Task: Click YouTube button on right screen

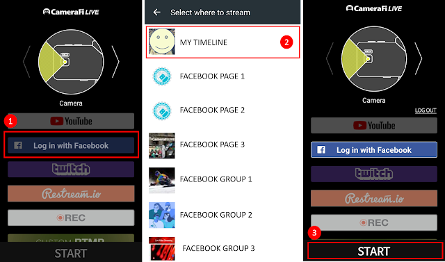Action: pos(374,125)
